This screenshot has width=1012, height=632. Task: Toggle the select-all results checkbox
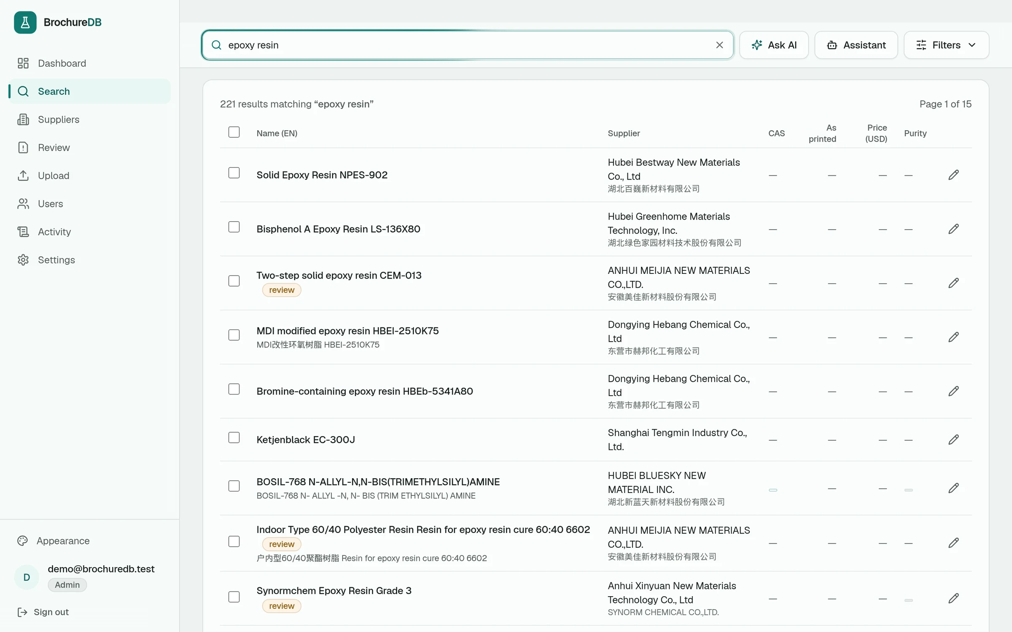pyautogui.click(x=234, y=132)
